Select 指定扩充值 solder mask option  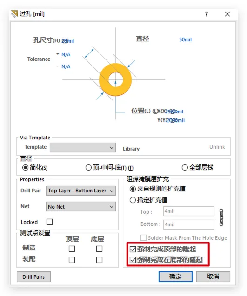coord(133,200)
